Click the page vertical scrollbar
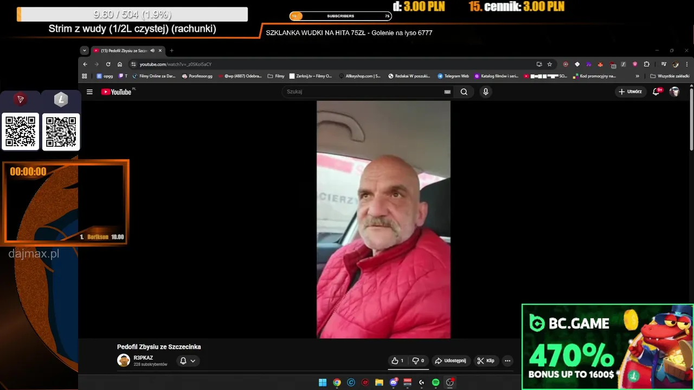Viewport: 694px width, 390px height. pyautogui.click(x=691, y=119)
